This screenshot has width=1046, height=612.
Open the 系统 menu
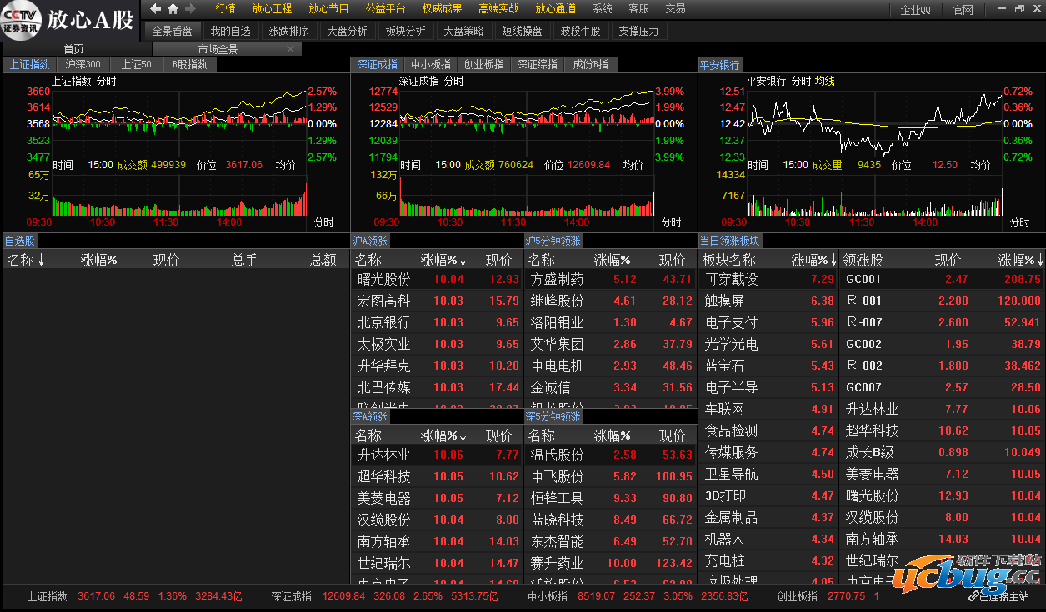602,9
